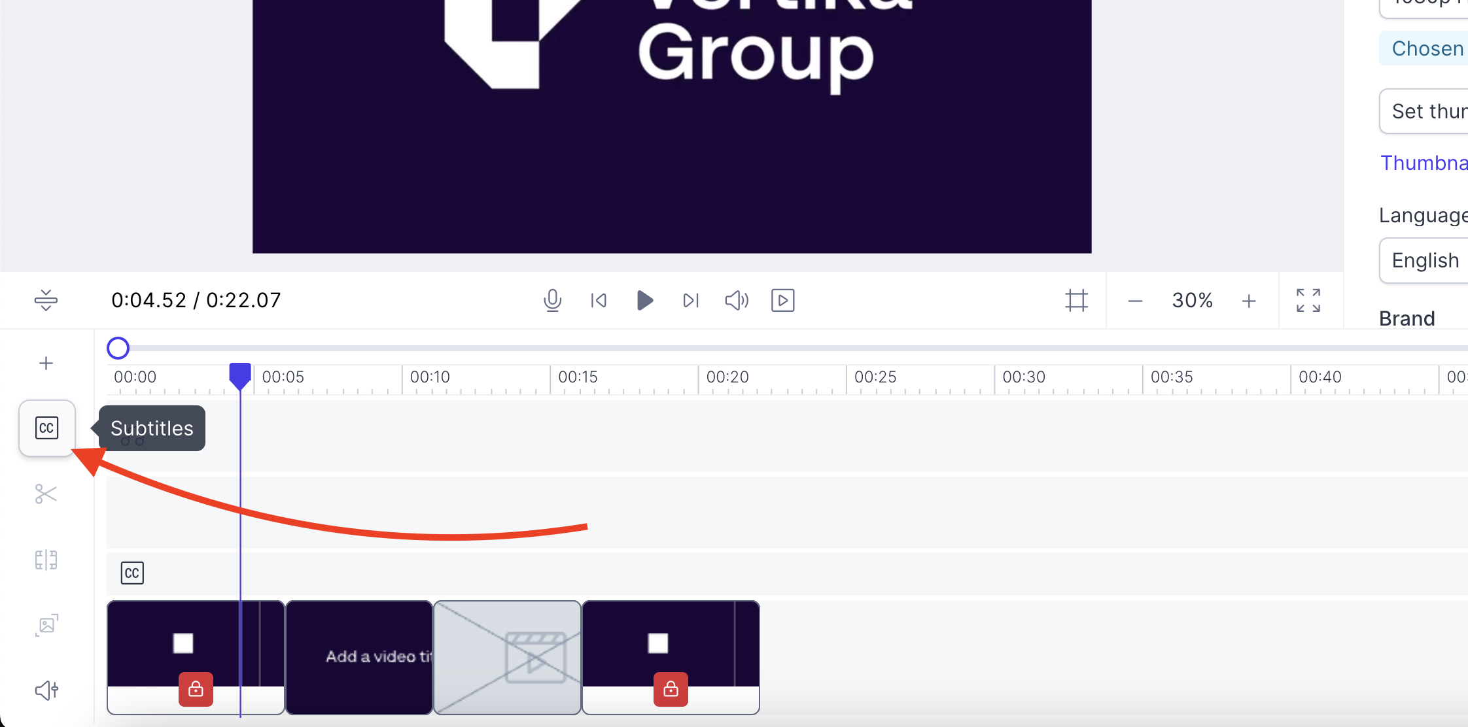The image size is (1468, 727).
Task: Open the Thumbnail link
Action: (1424, 163)
